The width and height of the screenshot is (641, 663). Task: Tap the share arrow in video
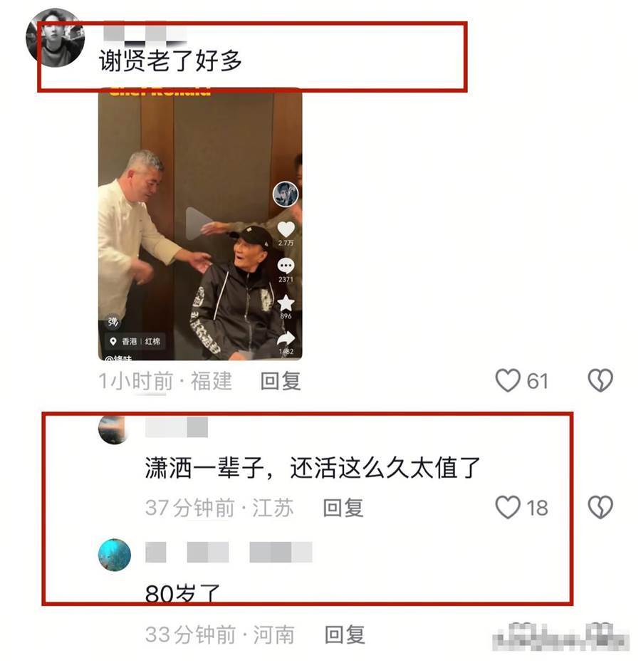tap(286, 339)
